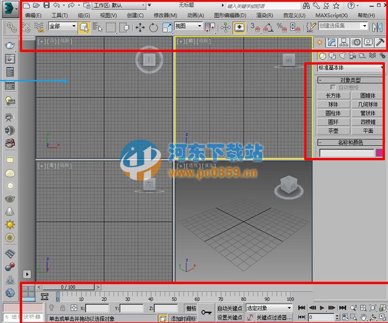The image size is (388, 323).
Task: Collapse the 对象类型 rollout
Action: 350,80
